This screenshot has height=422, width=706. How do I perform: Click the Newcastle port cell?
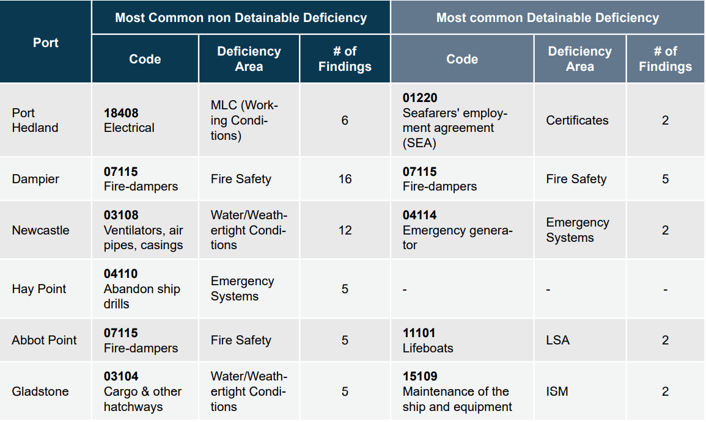click(x=45, y=230)
